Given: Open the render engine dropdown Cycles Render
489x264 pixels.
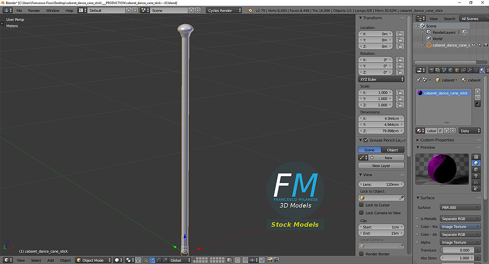Looking at the screenshot, I should pos(225,11).
